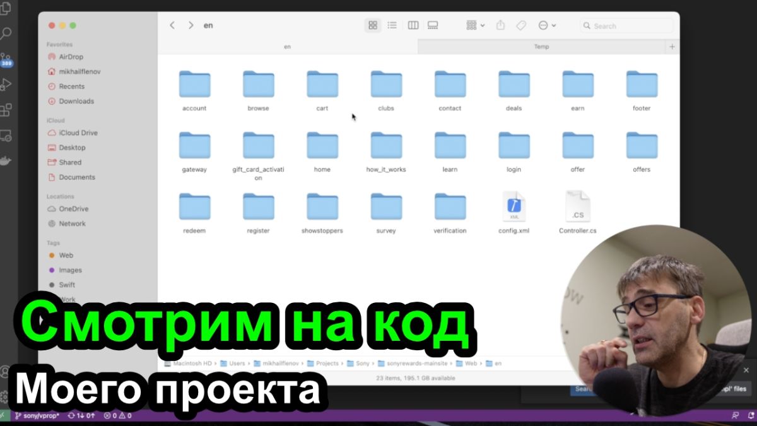Select the register folder
The width and height of the screenshot is (757, 426).
pos(258,207)
